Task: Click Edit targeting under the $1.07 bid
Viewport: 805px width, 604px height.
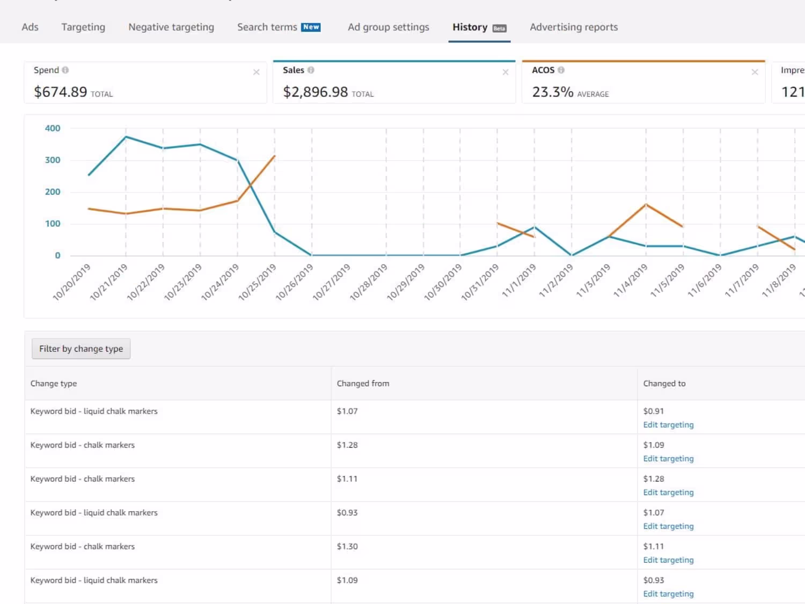Action: coord(668,526)
